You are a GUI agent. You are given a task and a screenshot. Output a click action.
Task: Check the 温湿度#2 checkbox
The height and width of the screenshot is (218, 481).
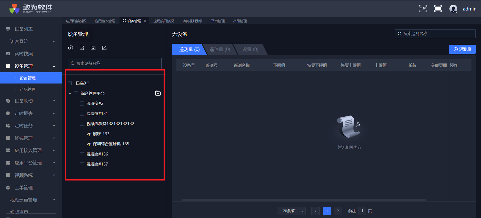click(x=82, y=103)
